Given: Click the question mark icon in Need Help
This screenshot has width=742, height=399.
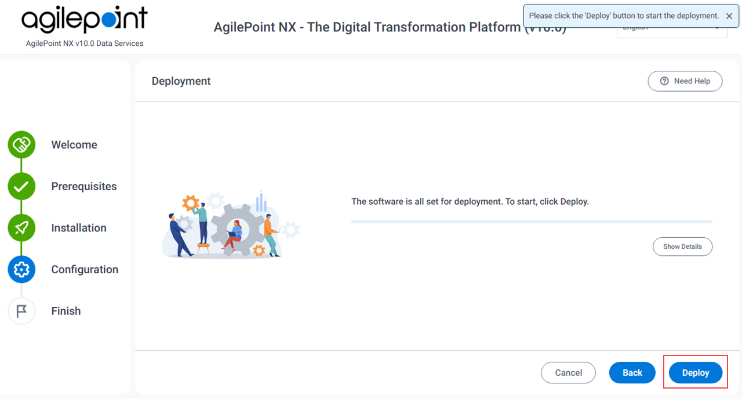Looking at the screenshot, I should (664, 81).
